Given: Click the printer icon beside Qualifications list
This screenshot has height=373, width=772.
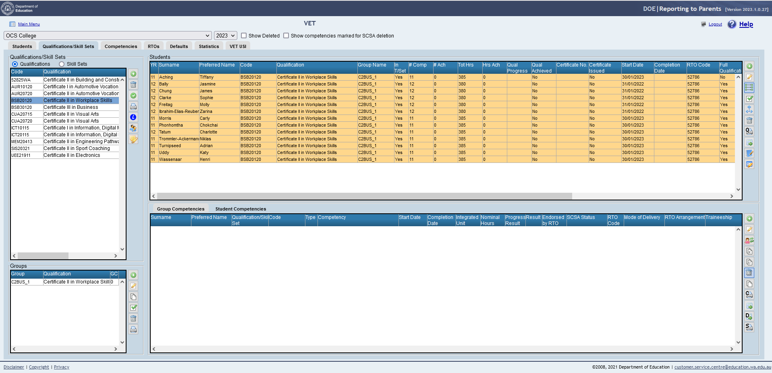Looking at the screenshot, I should (x=133, y=106).
